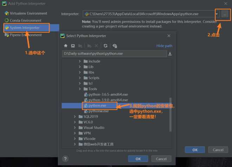Click the desktop directory toolbar icon
The height and width of the screenshot is (167, 232).
pyautogui.click(x=73, y=46)
